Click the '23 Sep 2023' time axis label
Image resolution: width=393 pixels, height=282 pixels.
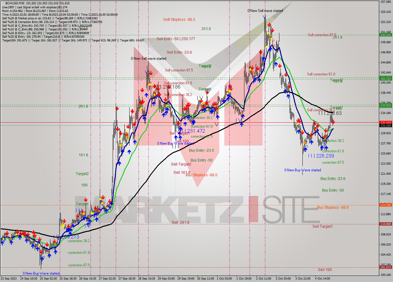9,279
